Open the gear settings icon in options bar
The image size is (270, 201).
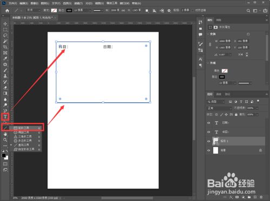[x=169, y=11]
